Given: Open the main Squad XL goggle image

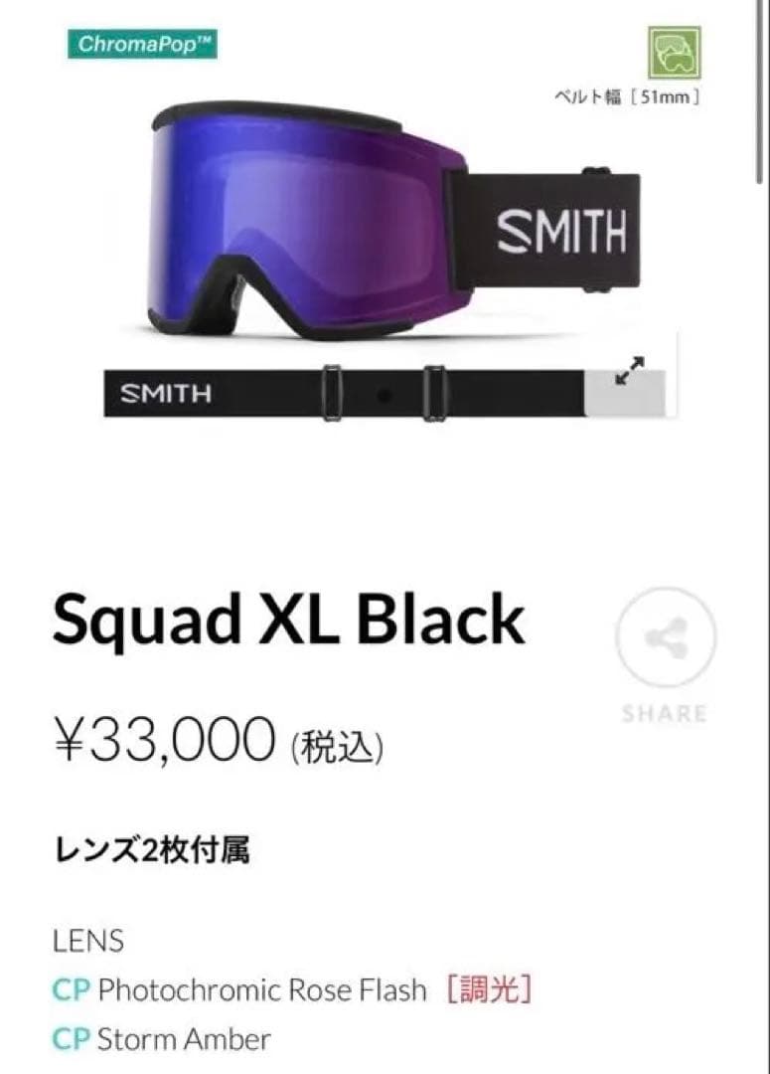Looking at the screenshot, I should coord(394,221).
